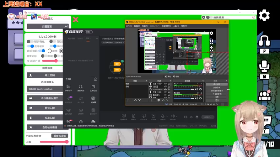Click the 直播伴侣 logo in its header

click(x=74, y=32)
